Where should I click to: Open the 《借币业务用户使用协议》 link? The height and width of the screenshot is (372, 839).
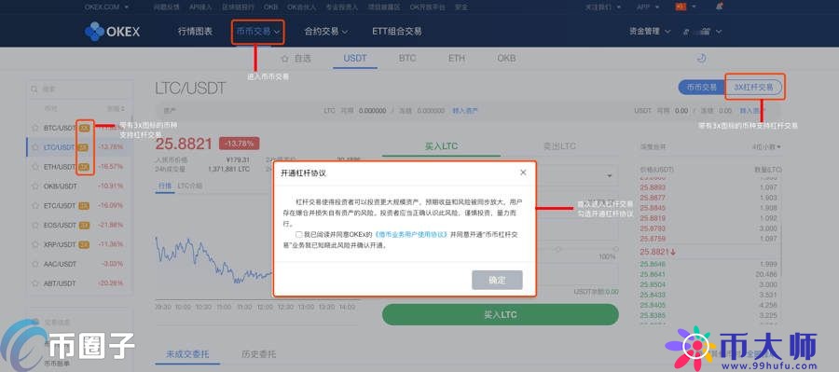[x=410, y=234]
